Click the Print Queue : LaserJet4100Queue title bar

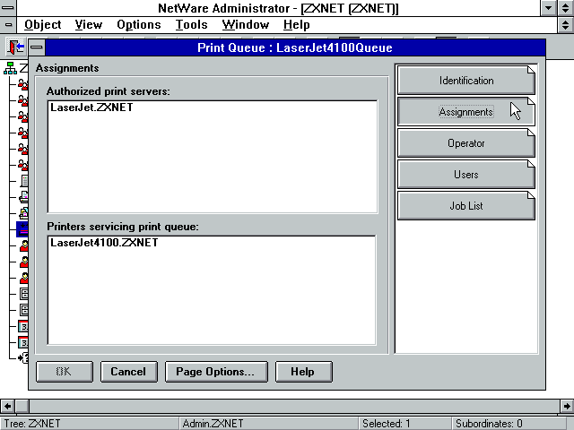point(295,47)
